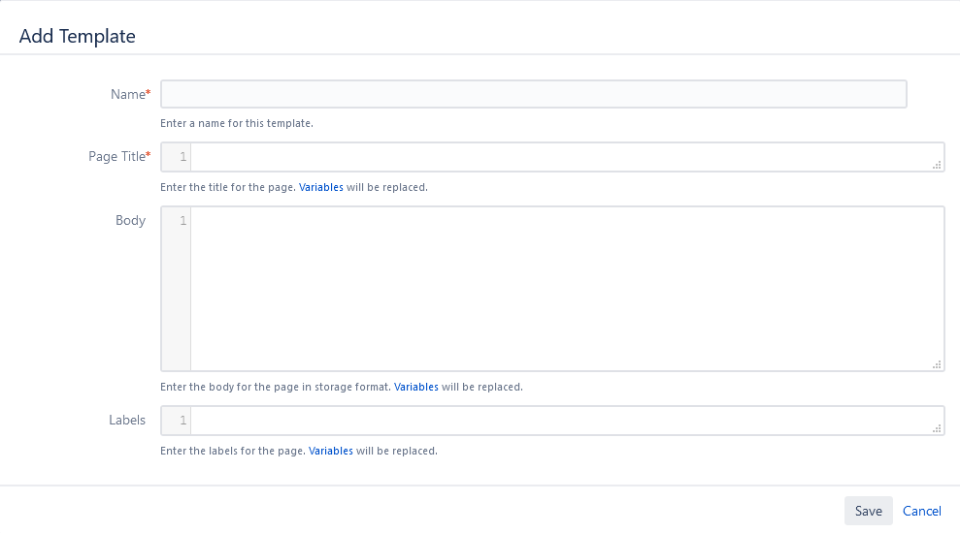Cancel adding the template

[x=921, y=511]
